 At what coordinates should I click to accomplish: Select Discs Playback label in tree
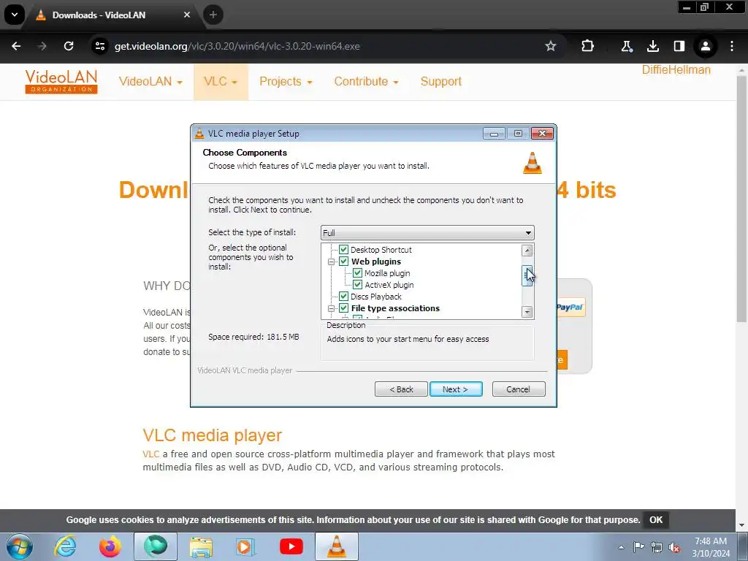(x=376, y=297)
